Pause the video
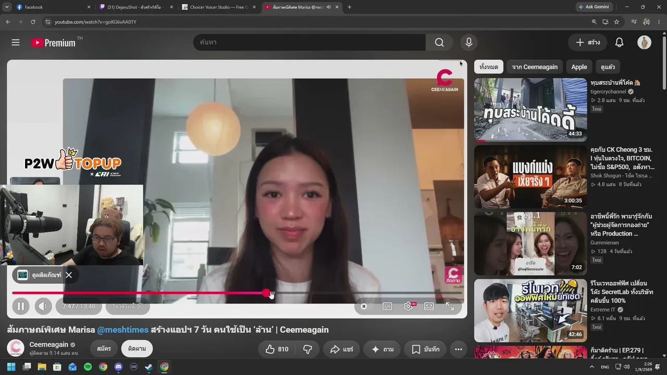 [x=20, y=306]
